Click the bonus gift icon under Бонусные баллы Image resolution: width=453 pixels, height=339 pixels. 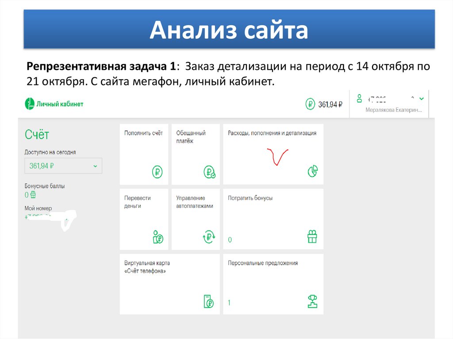coord(33,194)
